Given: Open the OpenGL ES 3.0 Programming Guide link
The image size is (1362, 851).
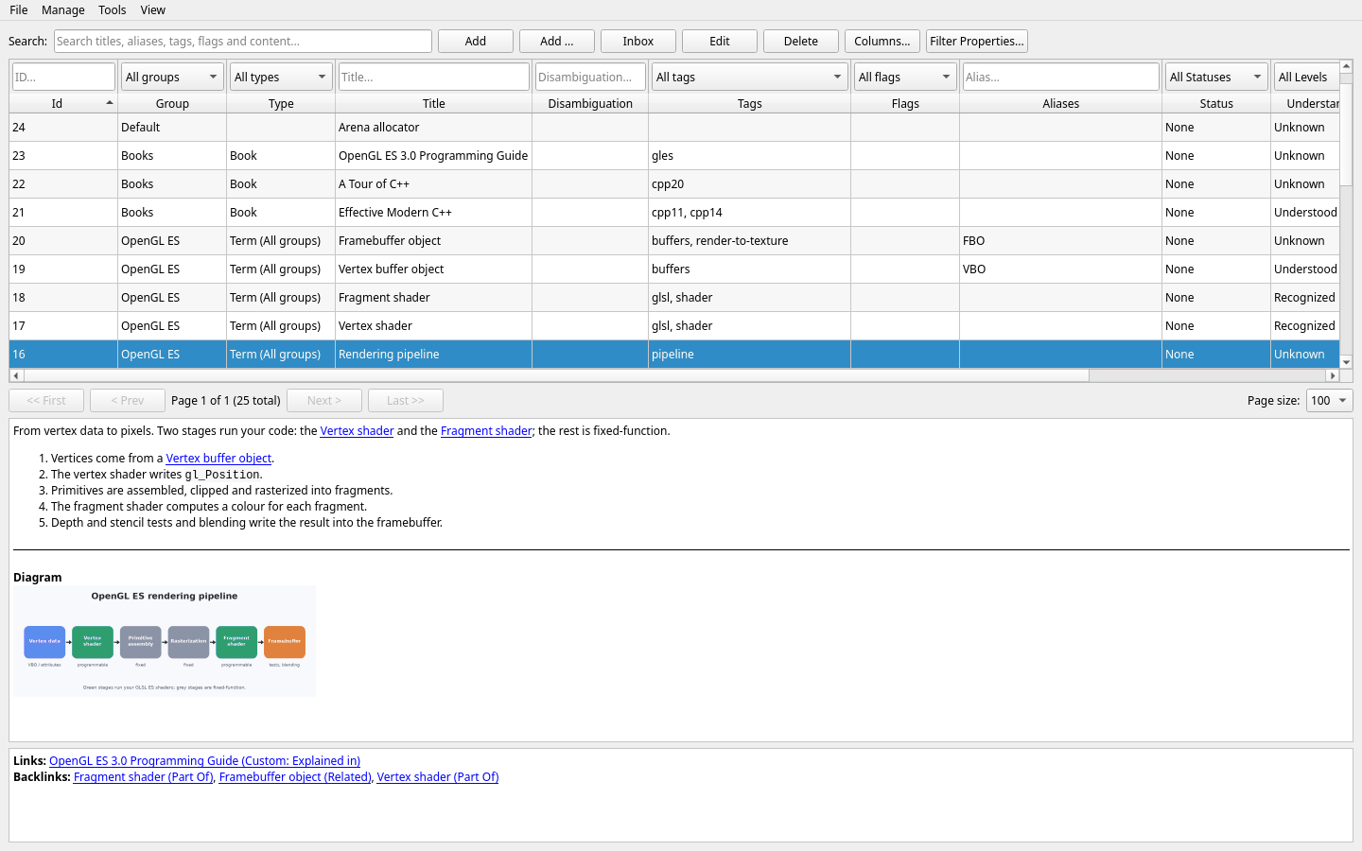Looking at the screenshot, I should click(204, 761).
